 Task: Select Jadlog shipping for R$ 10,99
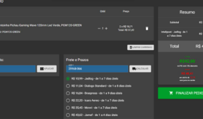tap(68, 79)
